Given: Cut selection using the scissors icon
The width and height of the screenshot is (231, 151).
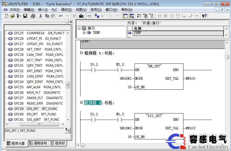Looking at the screenshot, I should coord(41,16).
